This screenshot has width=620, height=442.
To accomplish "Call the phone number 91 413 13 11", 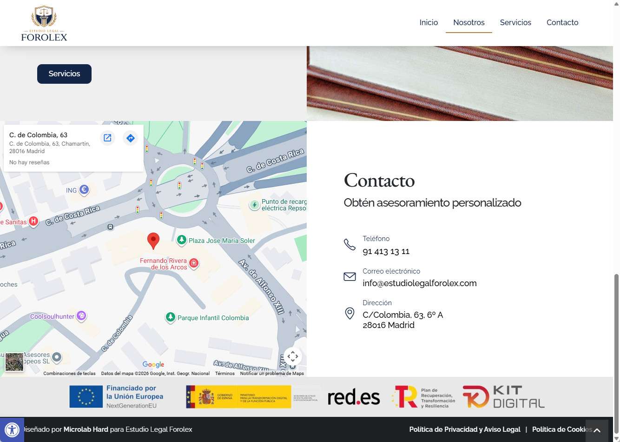I will pyautogui.click(x=386, y=252).
